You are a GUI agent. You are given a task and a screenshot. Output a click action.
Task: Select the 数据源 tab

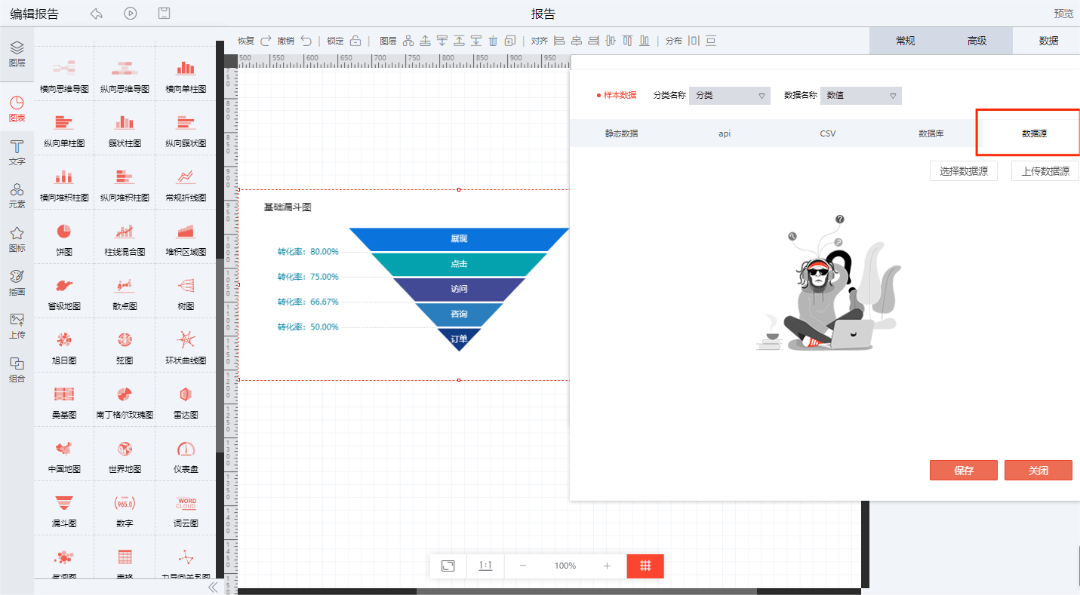1034,133
